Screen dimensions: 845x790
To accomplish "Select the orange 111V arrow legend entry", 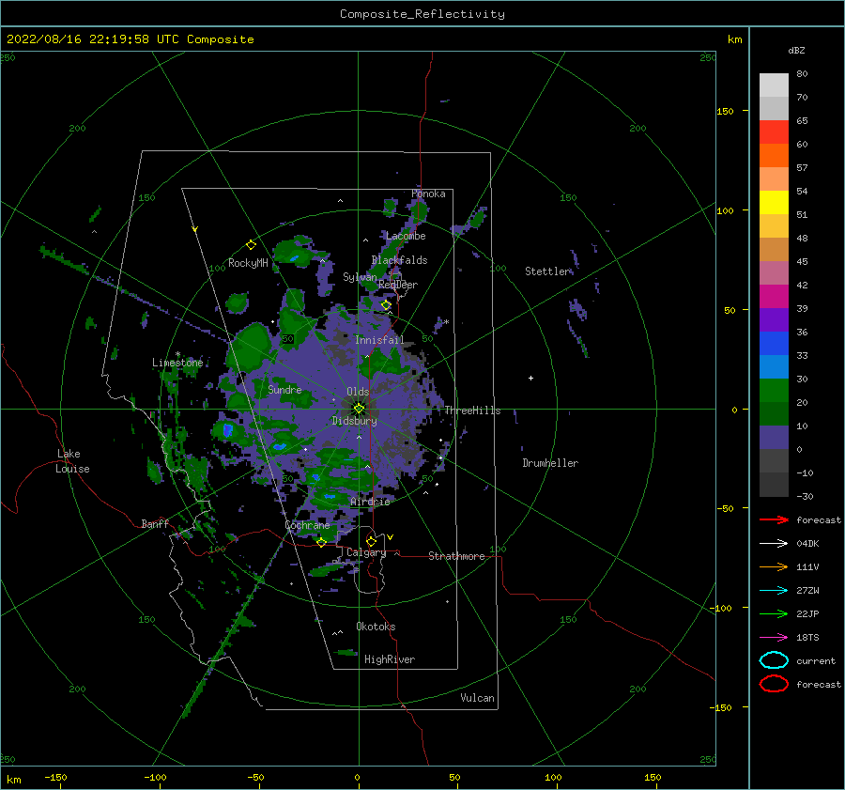I will click(x=774, y=566).
